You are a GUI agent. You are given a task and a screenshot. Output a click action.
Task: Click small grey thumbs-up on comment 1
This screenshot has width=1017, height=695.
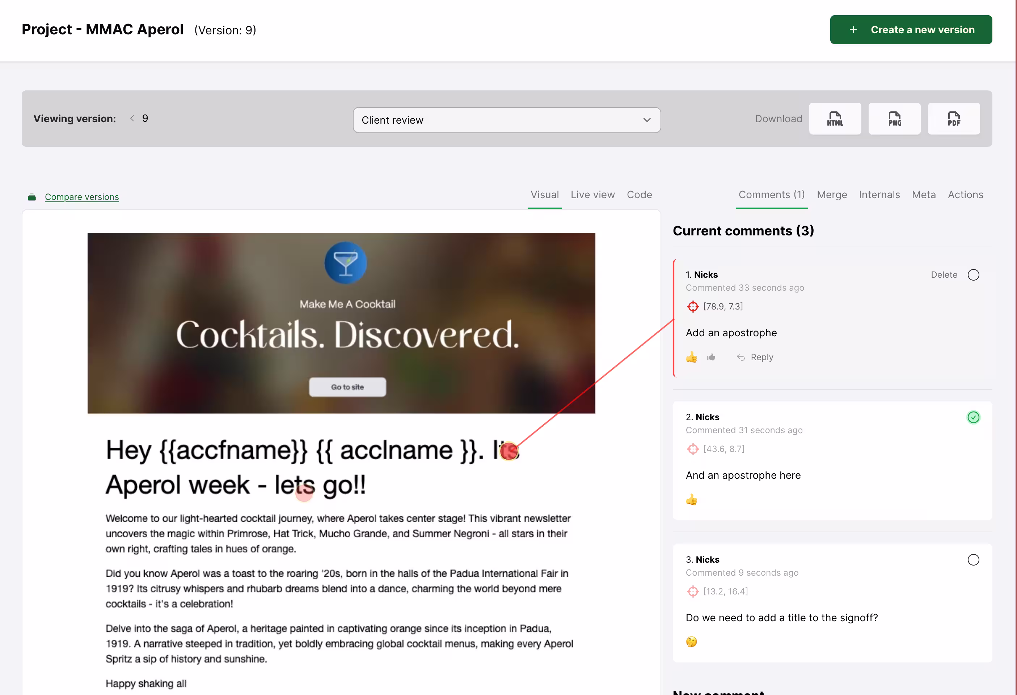(711, 357)
